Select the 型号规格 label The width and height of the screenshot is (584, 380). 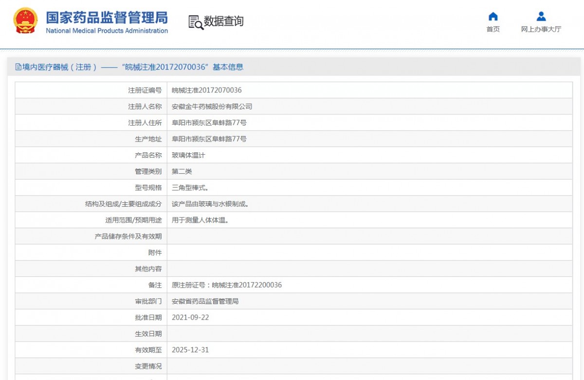[x=148, y=187]
